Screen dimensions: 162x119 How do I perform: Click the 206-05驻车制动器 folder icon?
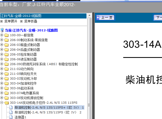6,54
